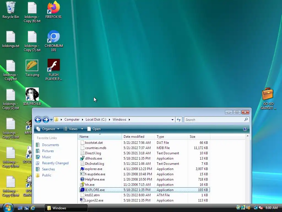Click the explorer.exe file icon
Image resolution: width=282 pixels, height=212 pixels.
pyautogui.click(x=82, y=169)
